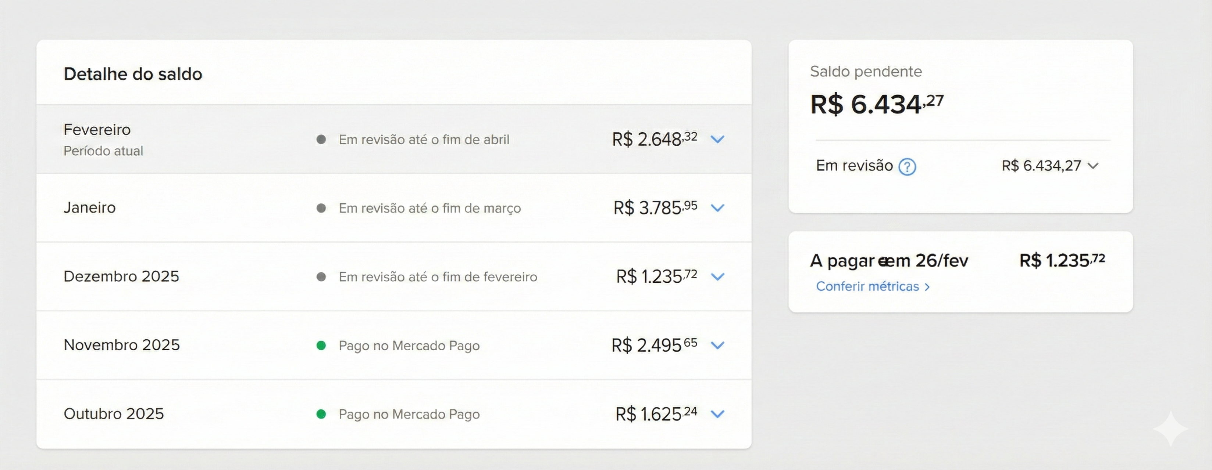Click the Conferir métricas link
The image size is (1212, 470).
point(872,286)
